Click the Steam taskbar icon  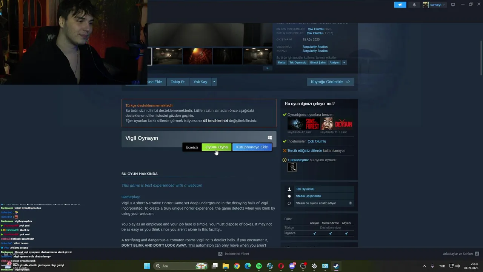(336, 266)
